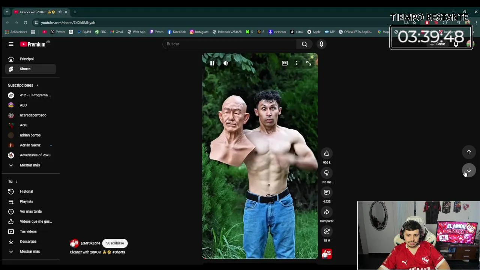Pause the Shorts video
This screenshot has height=270, width=480.
[212, 63]
